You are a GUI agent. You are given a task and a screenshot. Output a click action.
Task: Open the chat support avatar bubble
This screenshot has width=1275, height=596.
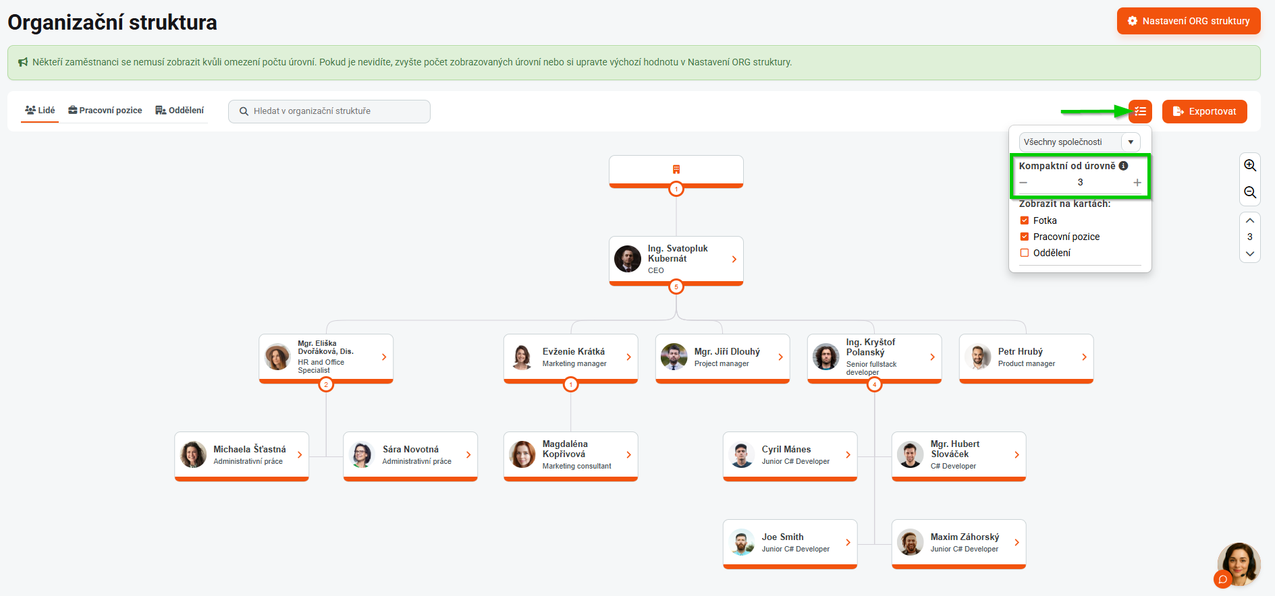(x=1239, y=564)
